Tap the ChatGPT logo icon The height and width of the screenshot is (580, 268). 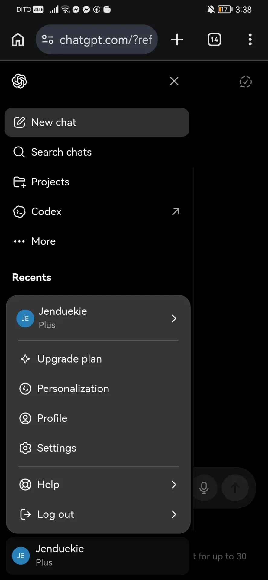(x=19, y=81)
